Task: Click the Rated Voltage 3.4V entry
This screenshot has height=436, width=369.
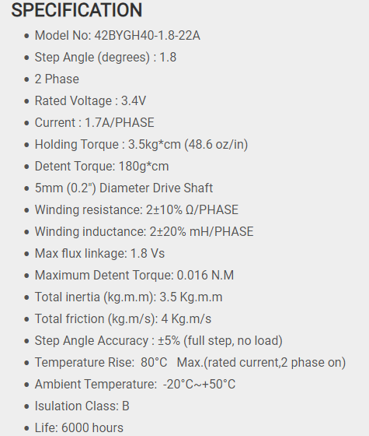Action: (90, 101)
